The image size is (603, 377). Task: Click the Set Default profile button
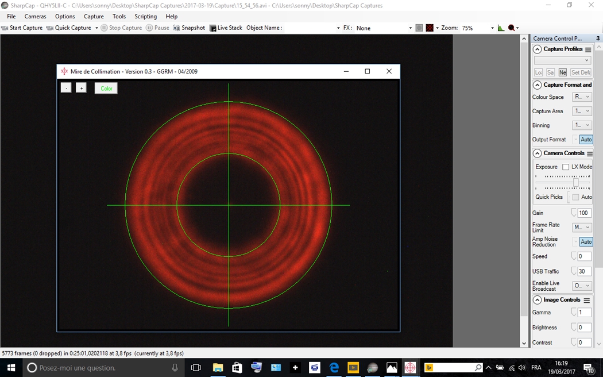581,72
